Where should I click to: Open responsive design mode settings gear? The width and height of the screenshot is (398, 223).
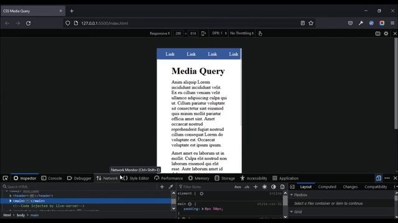386,33
